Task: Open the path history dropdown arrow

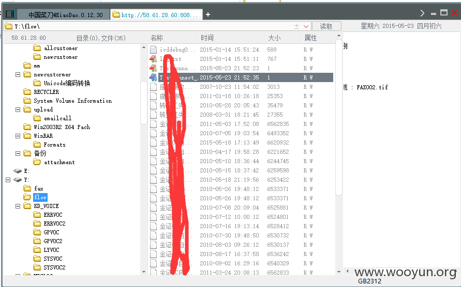Action: tap(306, 26)
